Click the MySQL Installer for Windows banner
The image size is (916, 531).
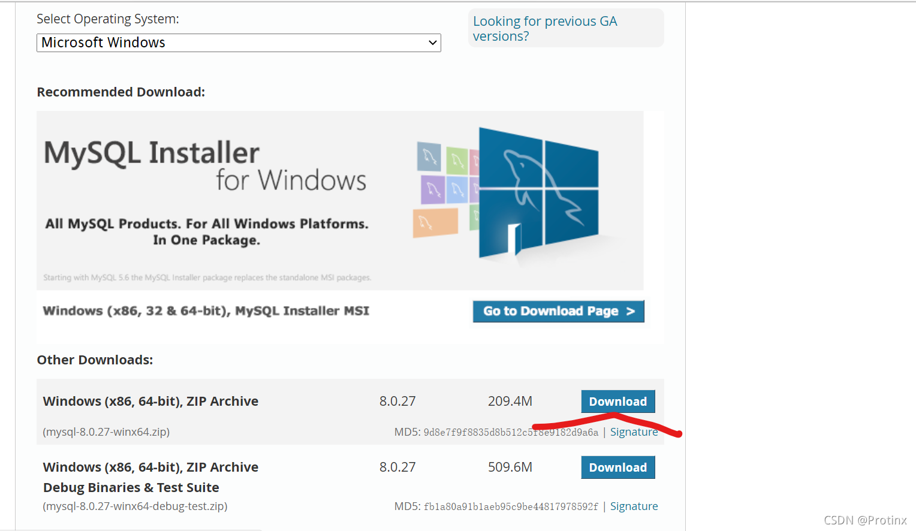click(x=340, y=200)
